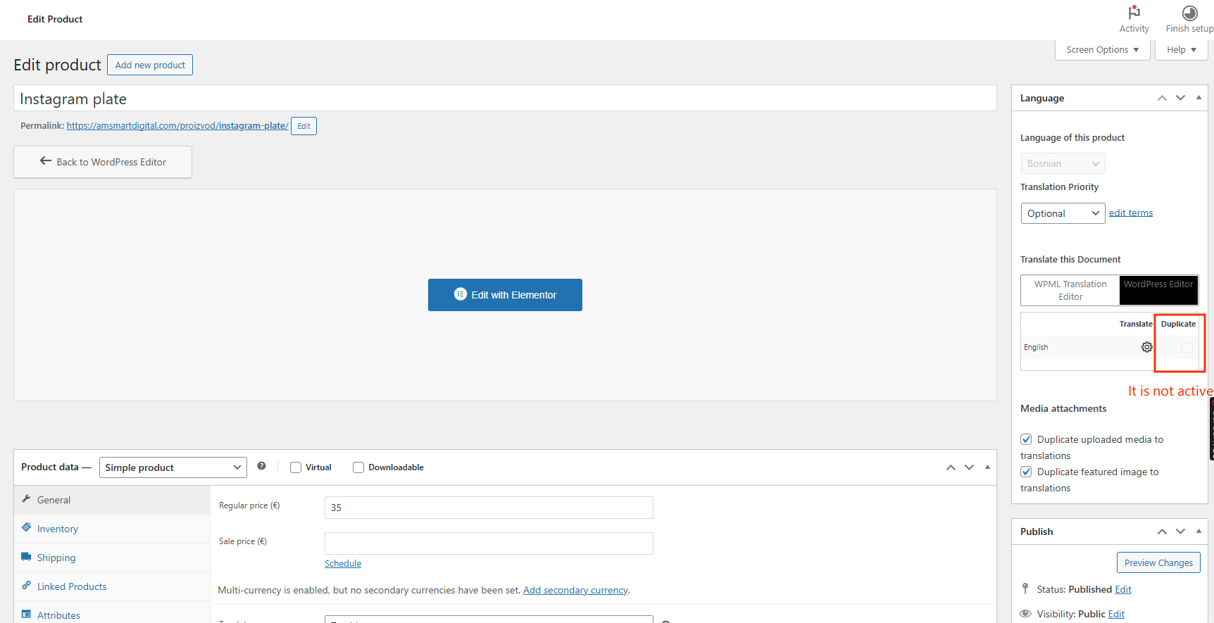Toggle Duplicate uploaded media to translations
Image resolution: width=1214 pixels, height=623 pixels.
tap(1026, 439)
